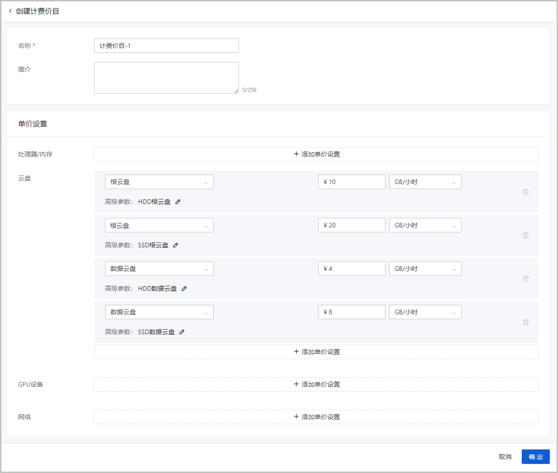
Task: Add unit price setting for GPU设备
Action: (x=316, y=384)
